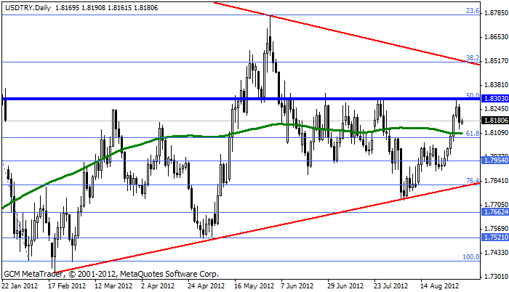Screen dimensions: 509x292
Task: Click the 24 Apr 2012 date label
Action: (207, 286)
